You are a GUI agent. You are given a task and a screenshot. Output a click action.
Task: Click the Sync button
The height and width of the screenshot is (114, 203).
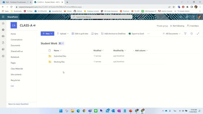point(95,34)
